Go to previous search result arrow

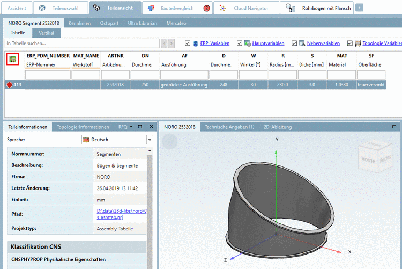(165, 43)
